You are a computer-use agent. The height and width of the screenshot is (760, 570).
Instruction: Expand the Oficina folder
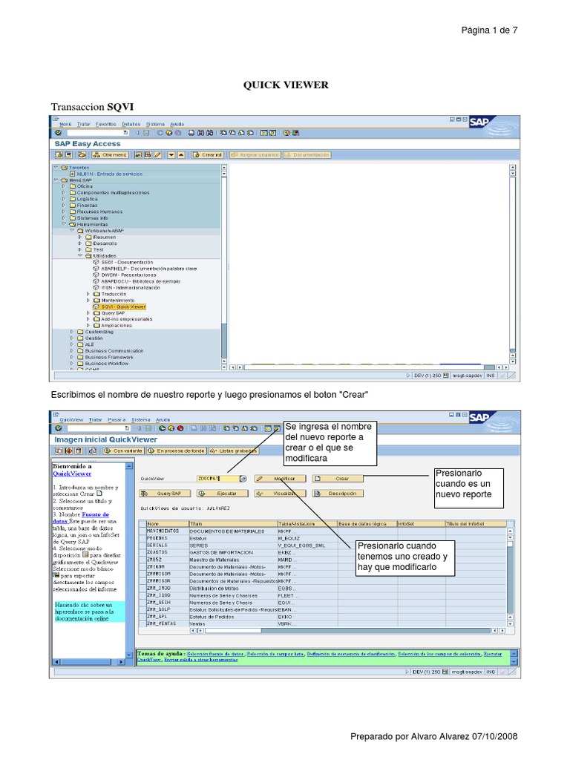pyautogui.click(x=64, y=186)
